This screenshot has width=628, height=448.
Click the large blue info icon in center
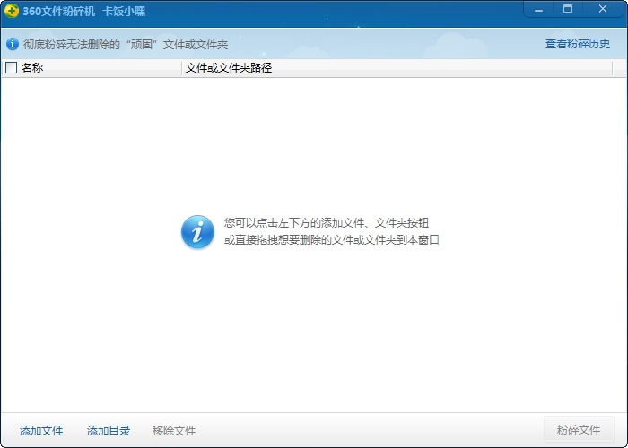(x=197, y=231)
